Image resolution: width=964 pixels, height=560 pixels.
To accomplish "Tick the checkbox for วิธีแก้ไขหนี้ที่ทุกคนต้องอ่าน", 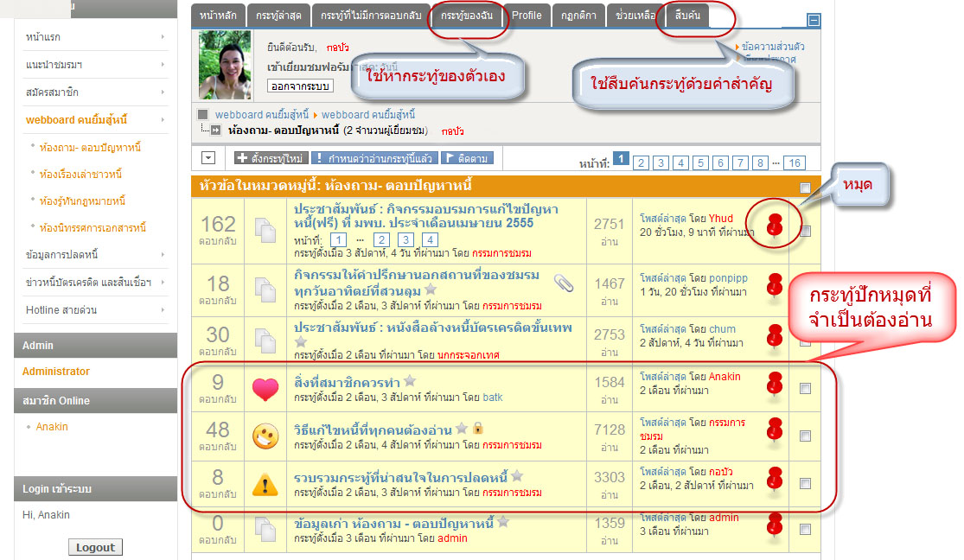I will (806, 436).
